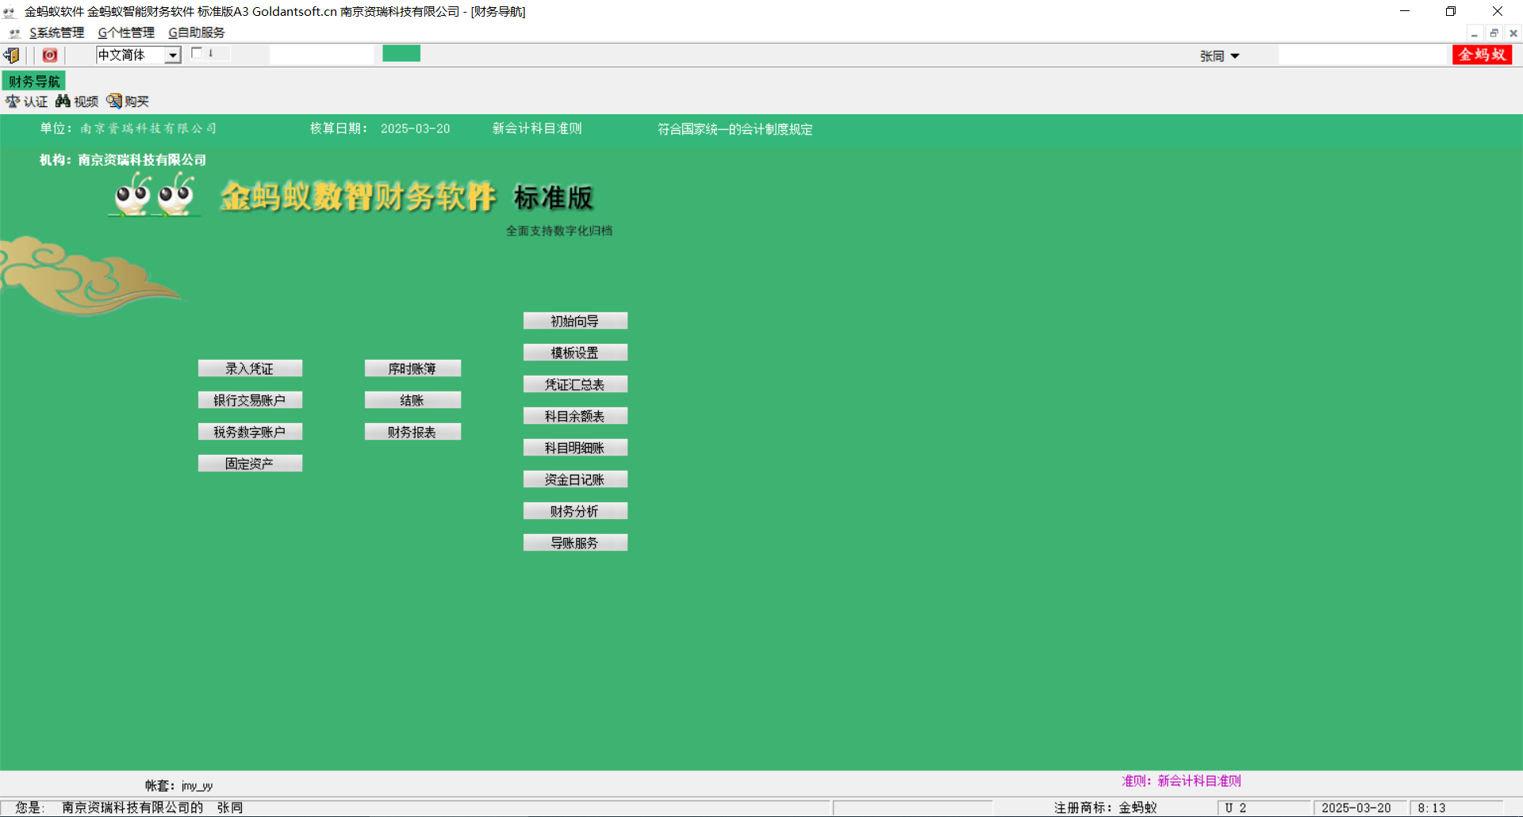Open 资金日记账
This screenshot has width=1523, height=817.
click(575, 479)
